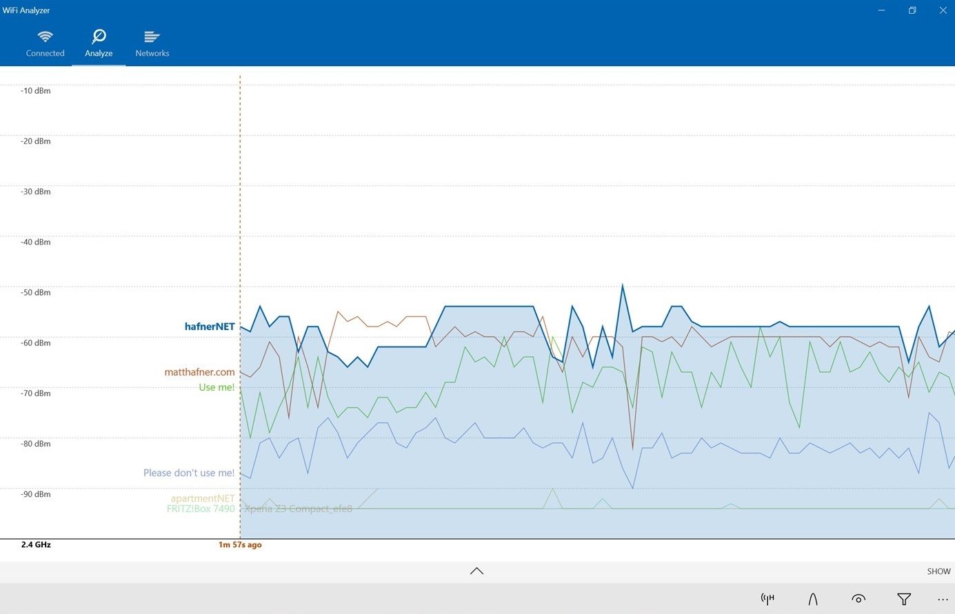Switch to the Analyze tab
955x614 pixels.
tap(99, 43)
